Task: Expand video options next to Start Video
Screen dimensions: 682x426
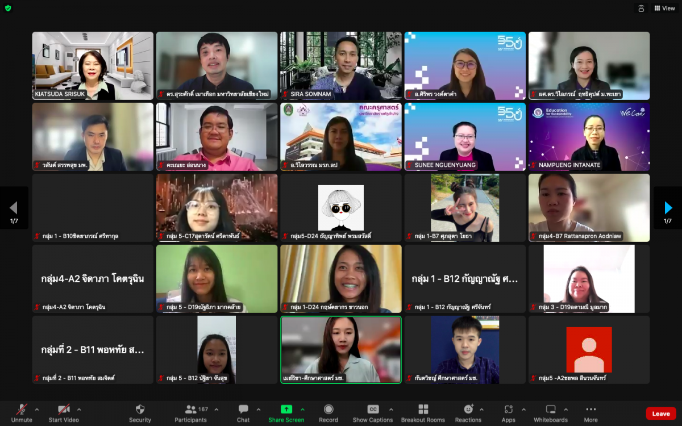Action: pos(79,410)
